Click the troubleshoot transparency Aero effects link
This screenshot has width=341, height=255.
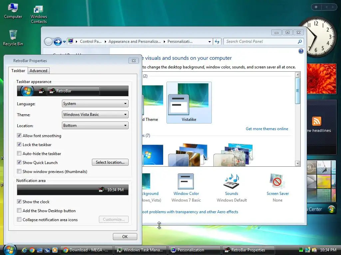point(190,212)
